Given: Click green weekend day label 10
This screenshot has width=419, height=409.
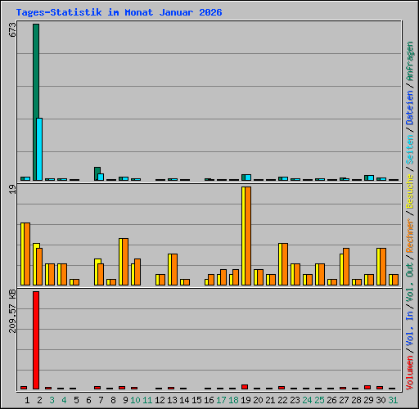Looking at the screenshot, I should point(136,400).
